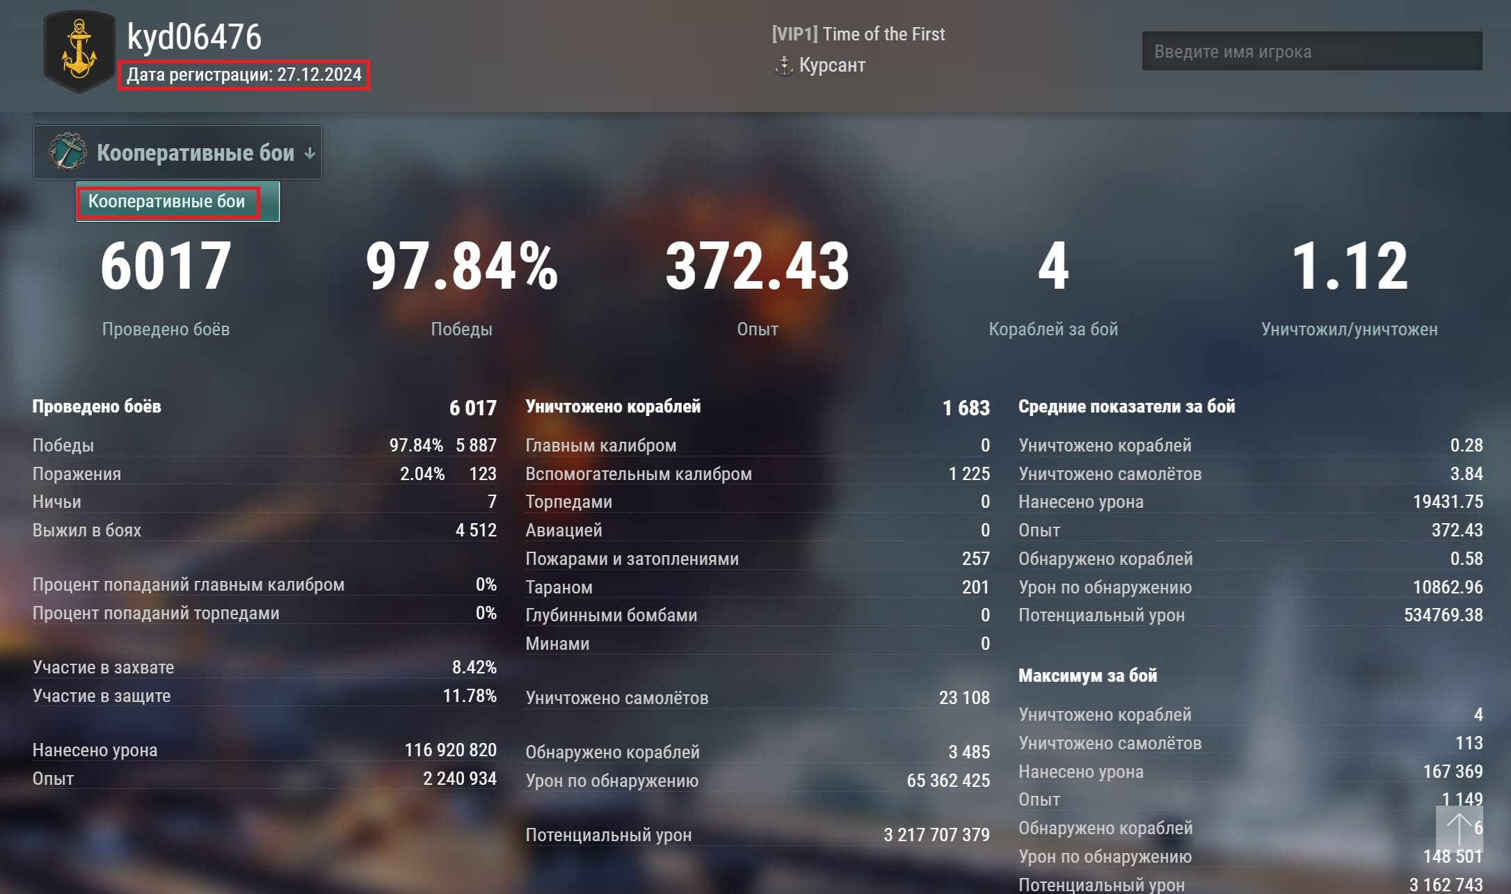1511x894 pixels.
Task: Click Уничтожено самолётов total 23 108
Action: click(x=964, y=698)
